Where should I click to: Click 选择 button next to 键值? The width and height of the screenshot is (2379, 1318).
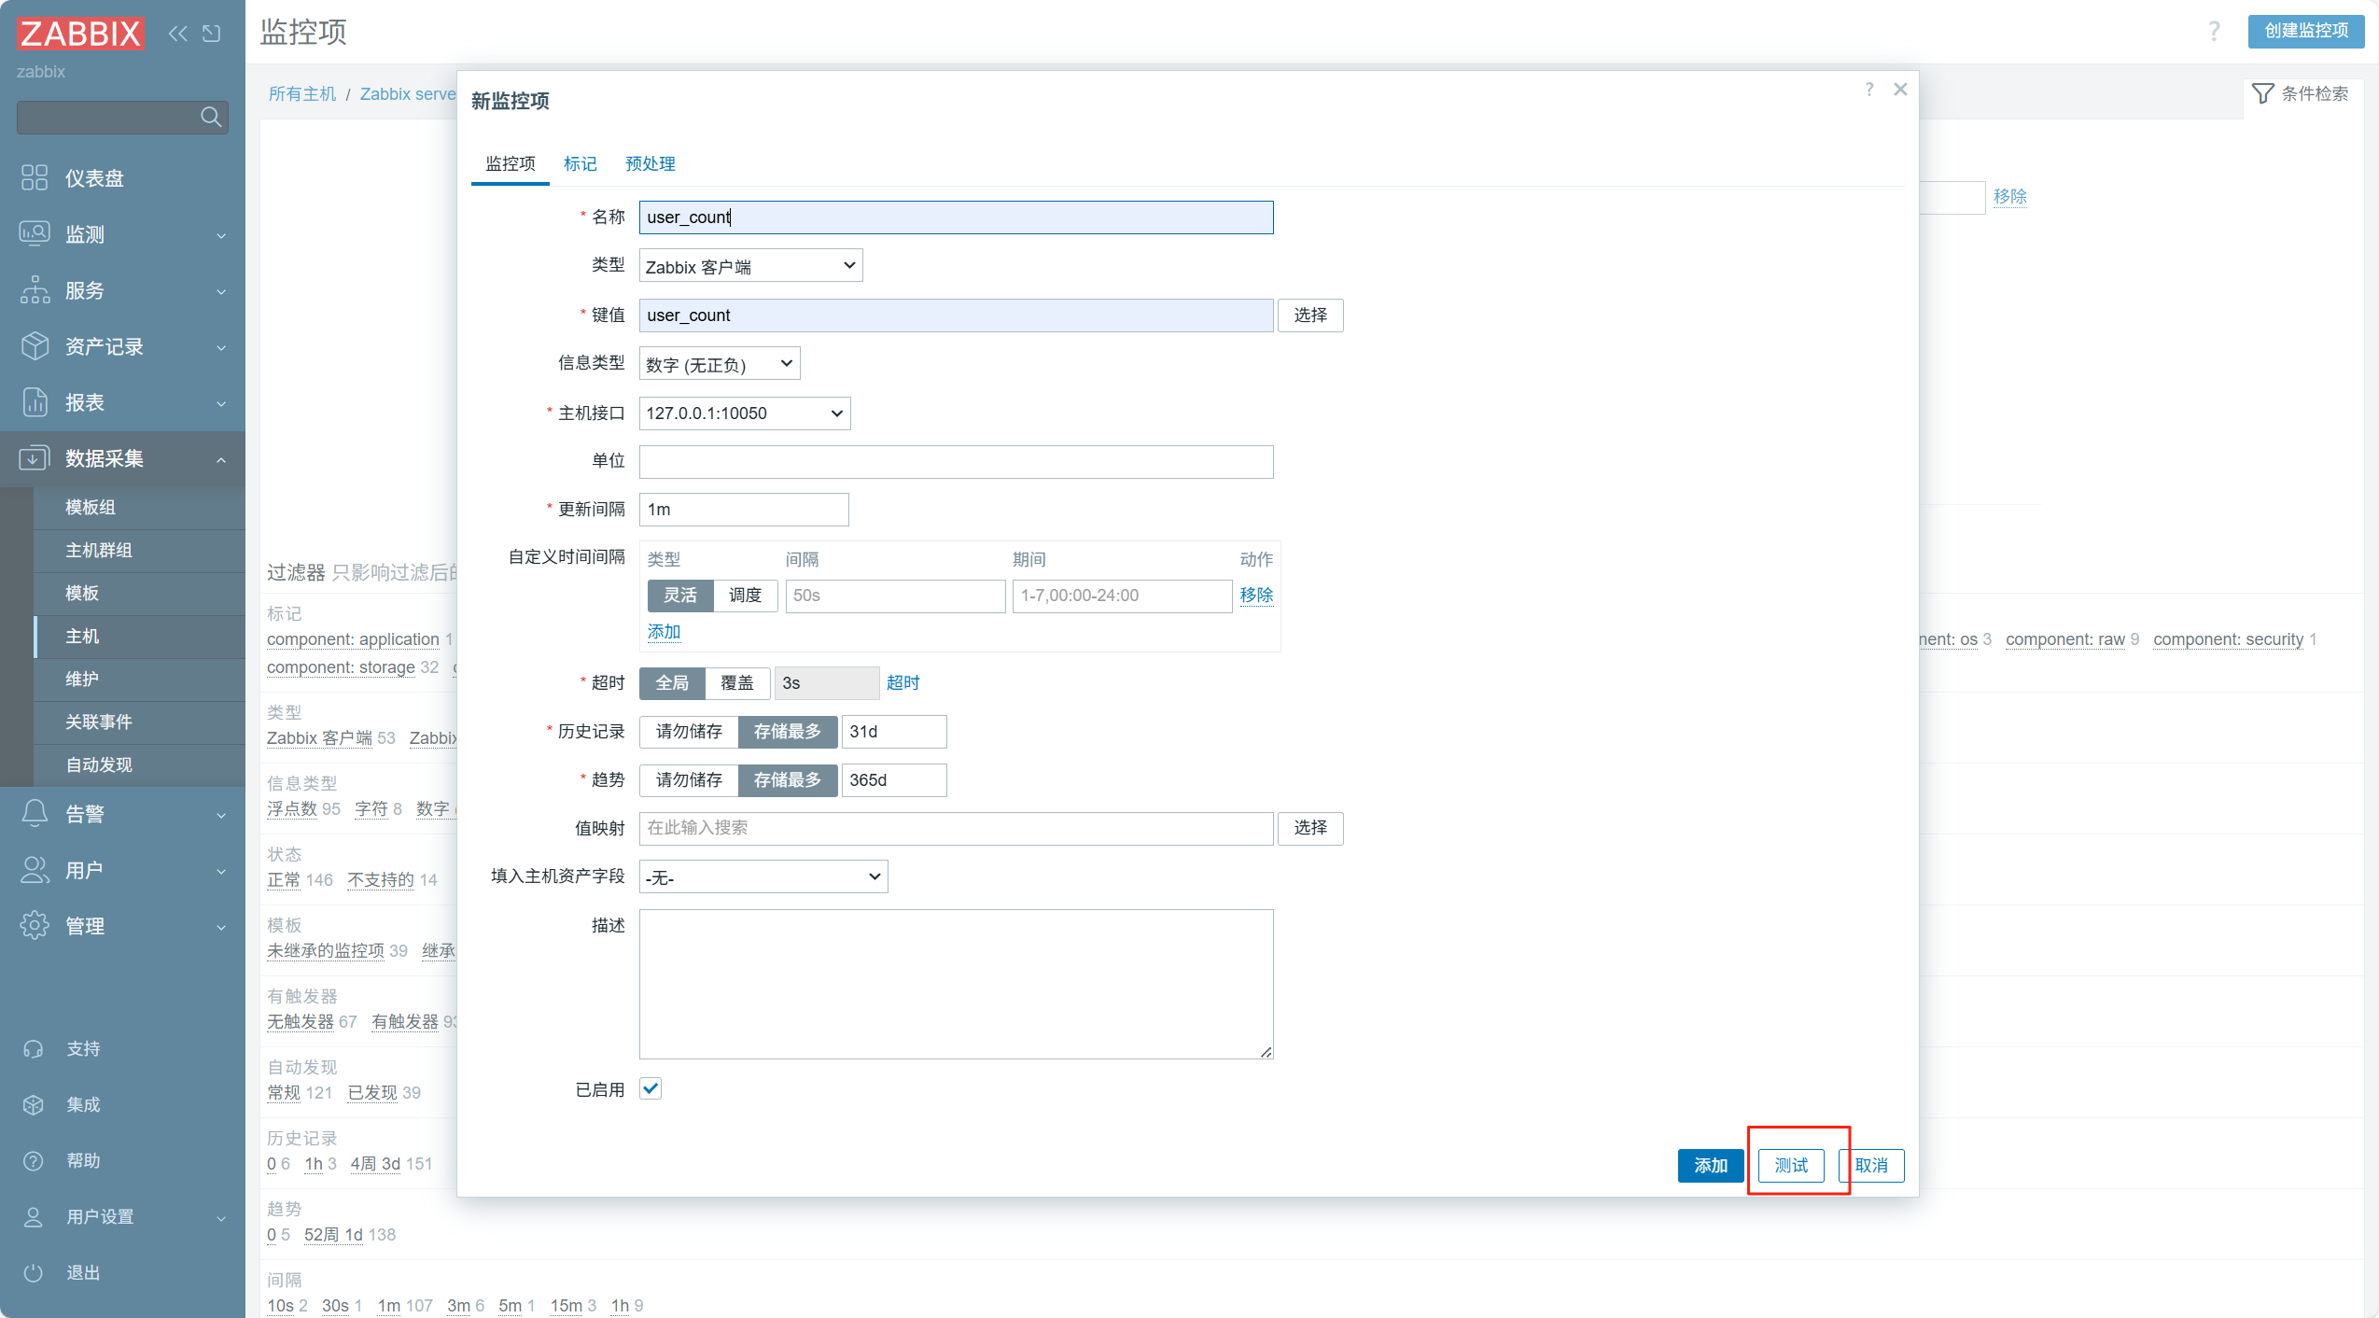[x=1309, y=315]
